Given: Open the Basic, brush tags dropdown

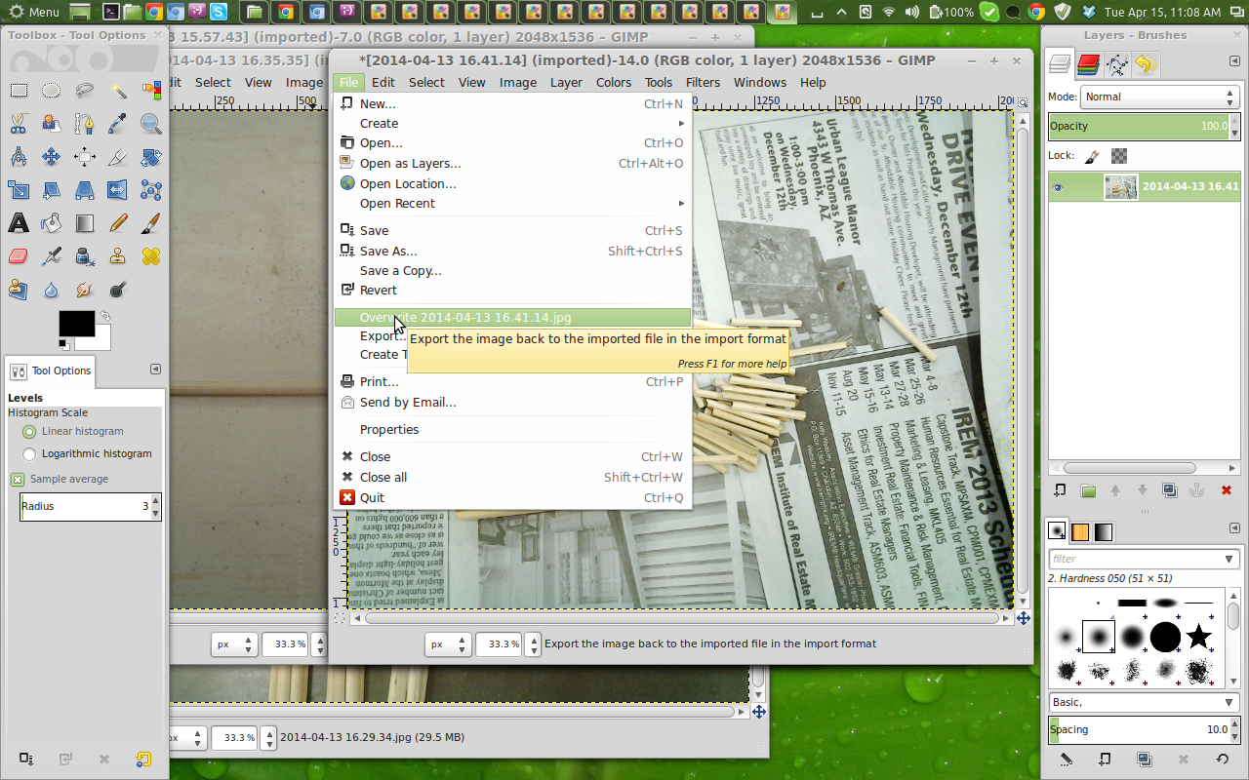Looking at the screenshot, I should coord(1144,702).
